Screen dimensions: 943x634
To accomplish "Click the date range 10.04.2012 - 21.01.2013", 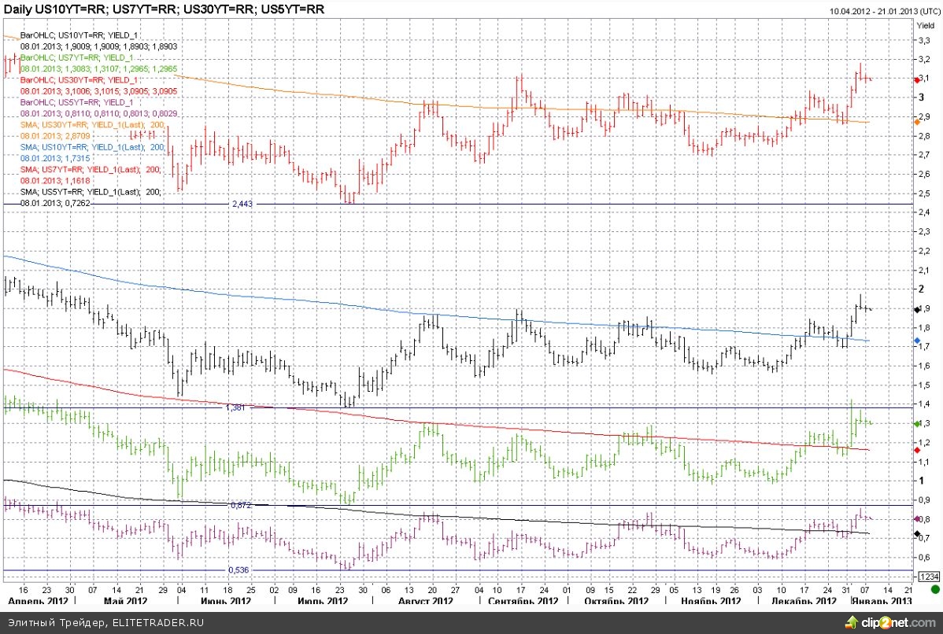I will tap(882, 10).
